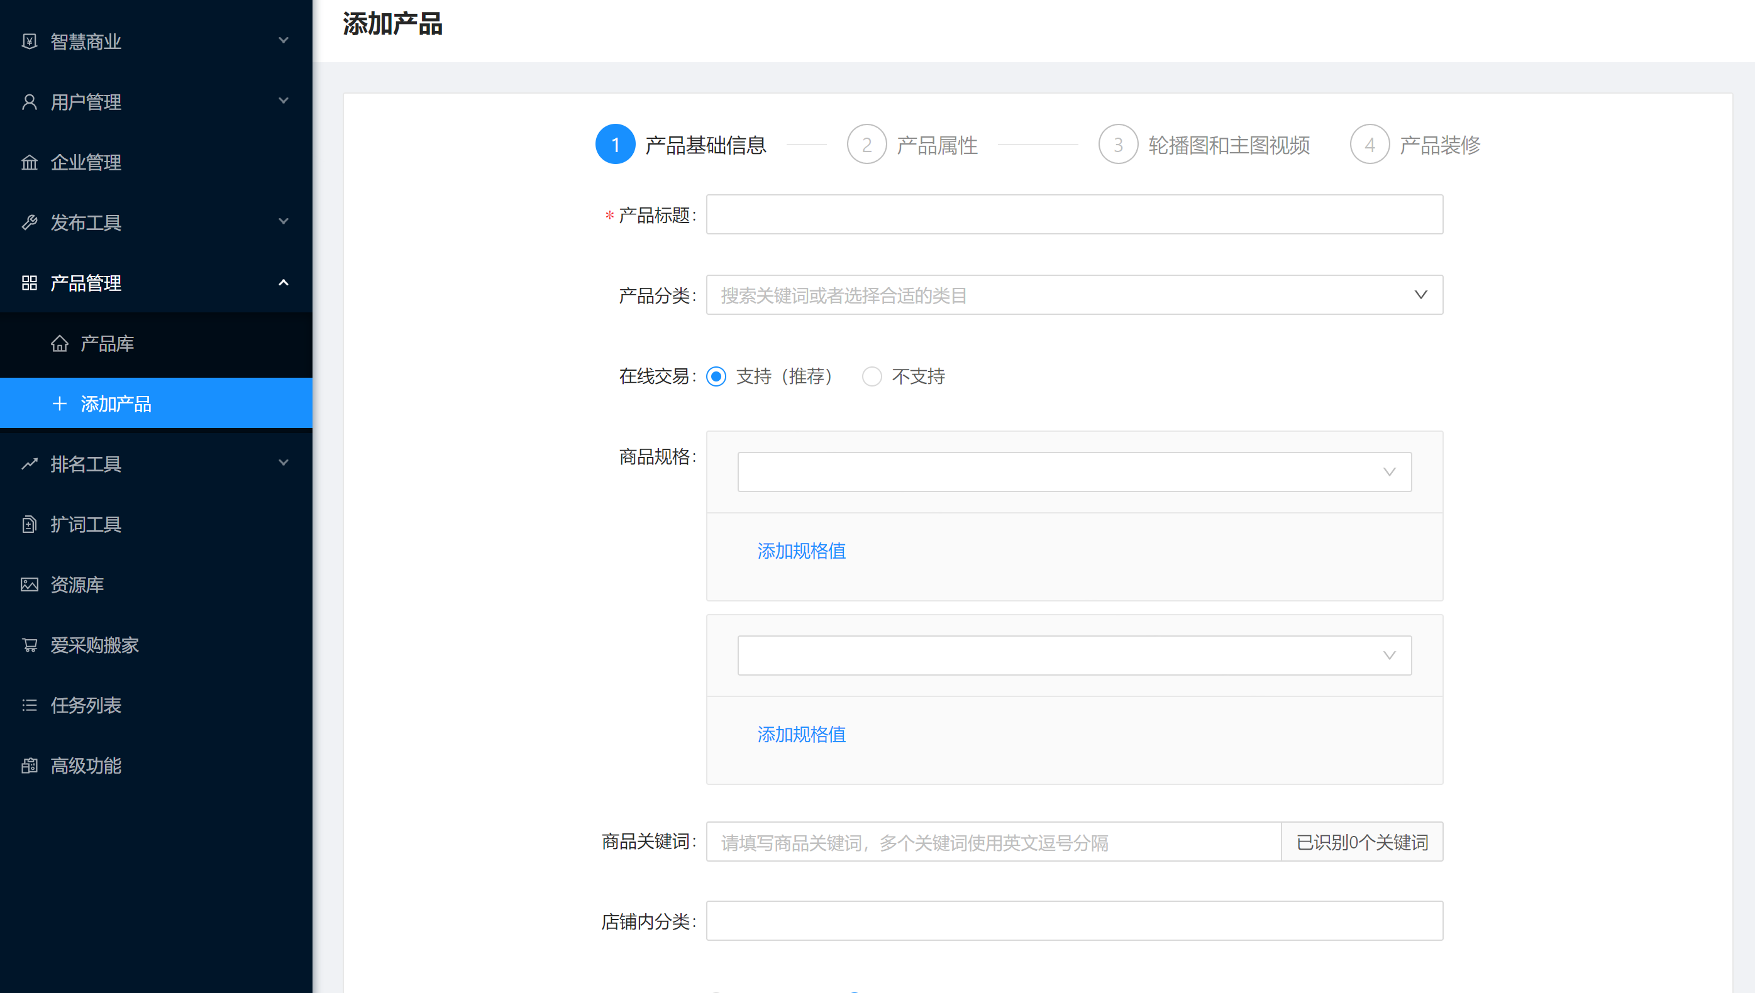Go to 产品库 submenu item
Viewport: 1755px width, 993px height.
coord(156,343)
